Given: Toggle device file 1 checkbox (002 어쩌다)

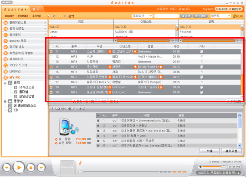Looking at the screenshot, I should coord(98,121).
